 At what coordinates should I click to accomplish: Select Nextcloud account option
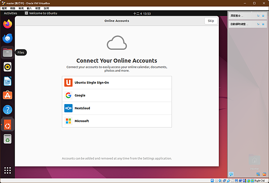tap(117, 108)
